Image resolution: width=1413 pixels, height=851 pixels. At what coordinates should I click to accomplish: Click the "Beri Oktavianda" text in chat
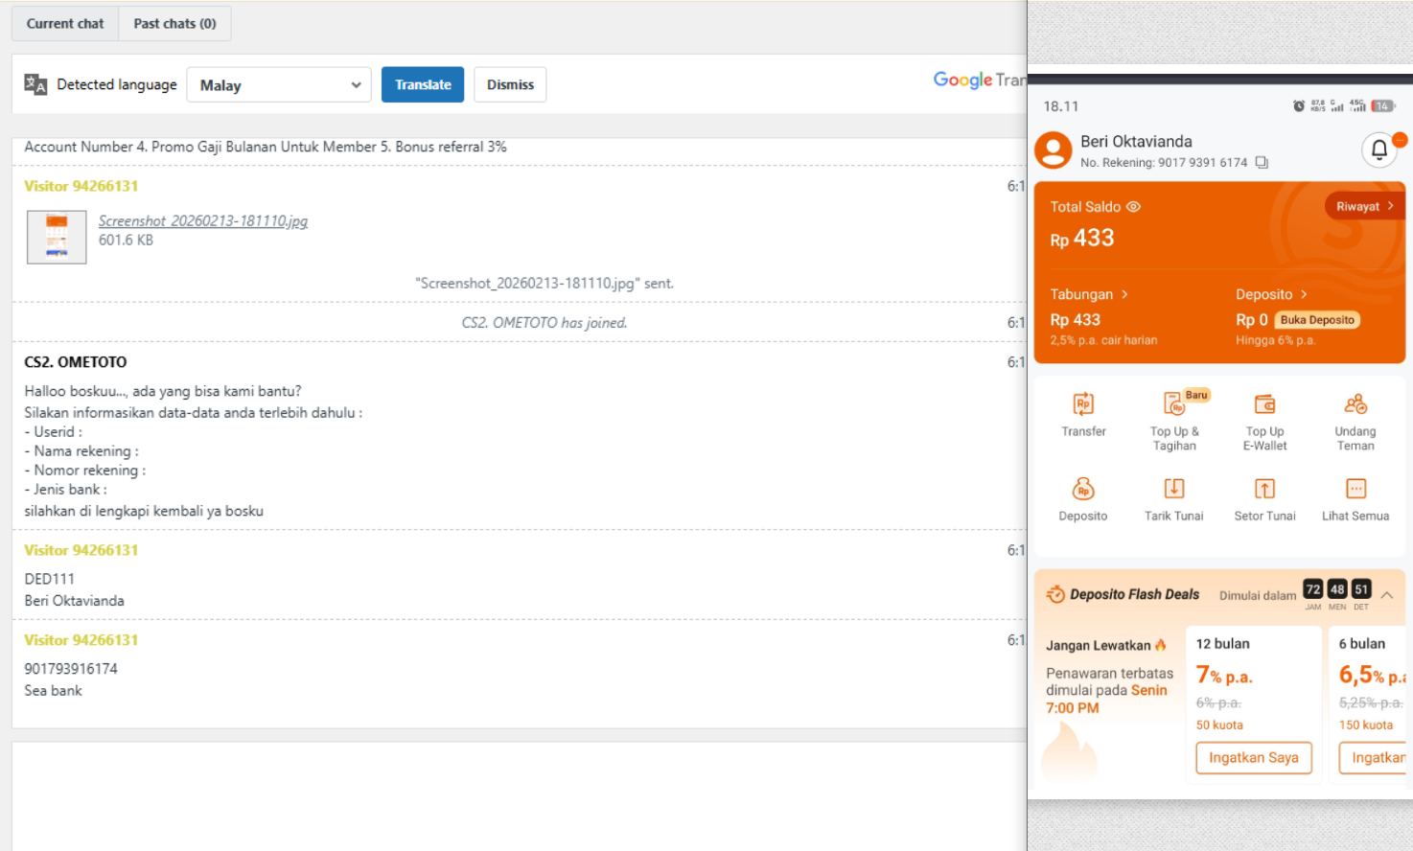[74, 601]
